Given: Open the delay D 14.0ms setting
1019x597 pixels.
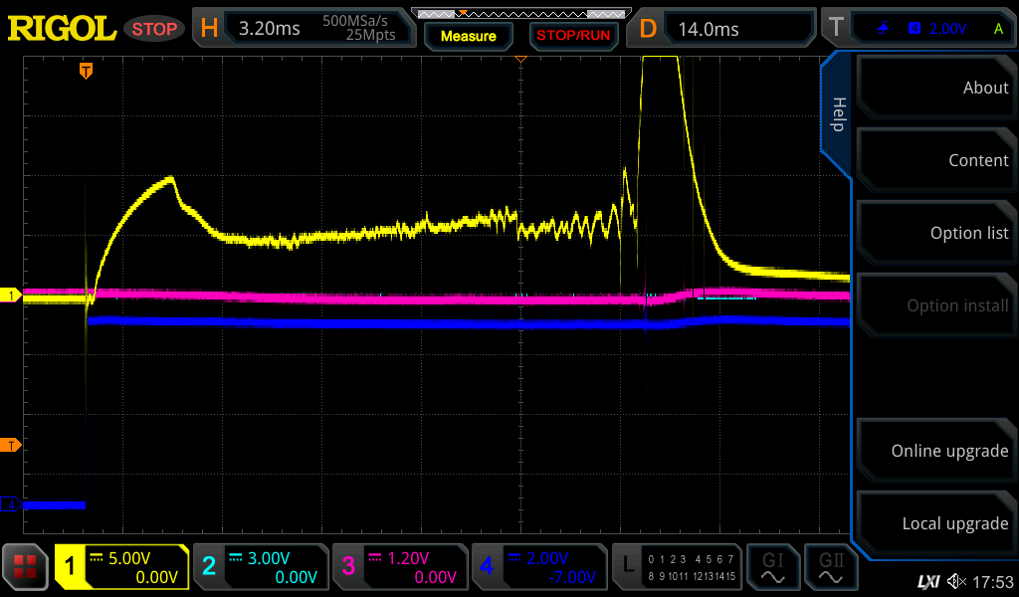Looking at the screenshot, I should tap(722, 29).
